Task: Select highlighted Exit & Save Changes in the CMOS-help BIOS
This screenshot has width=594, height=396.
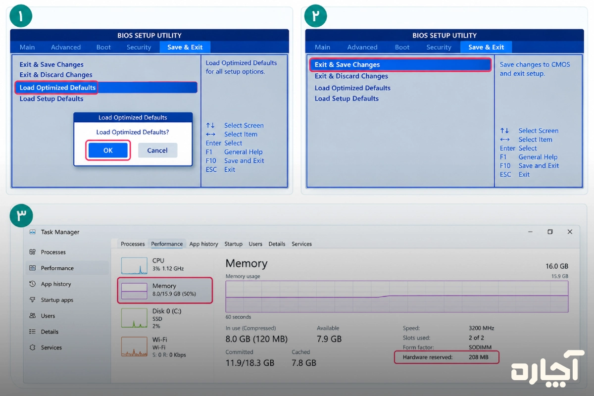Action: pyautogui.click(x=400, y=65)
